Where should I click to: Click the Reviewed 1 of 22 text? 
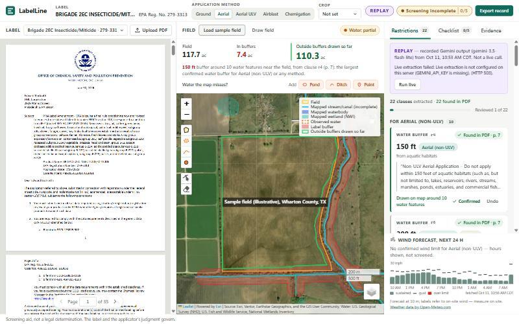pos(491,110)
